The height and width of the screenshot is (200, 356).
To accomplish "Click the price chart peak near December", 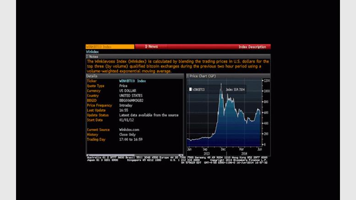I will click(221, 84).
